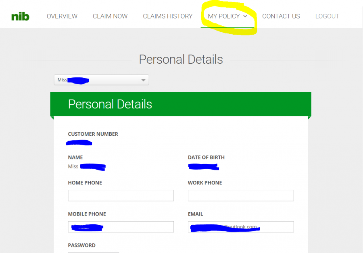Screen dimensions: 363x253
Task: Focus the Home Phone input field
Action: pyautogui.click(x=121, y=195)
